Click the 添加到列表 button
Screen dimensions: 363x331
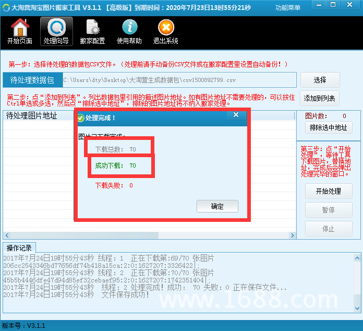click(x=320, y=98)
